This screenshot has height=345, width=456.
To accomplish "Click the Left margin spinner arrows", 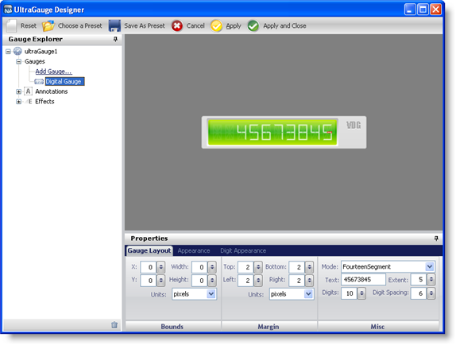I will click(258, 280).
